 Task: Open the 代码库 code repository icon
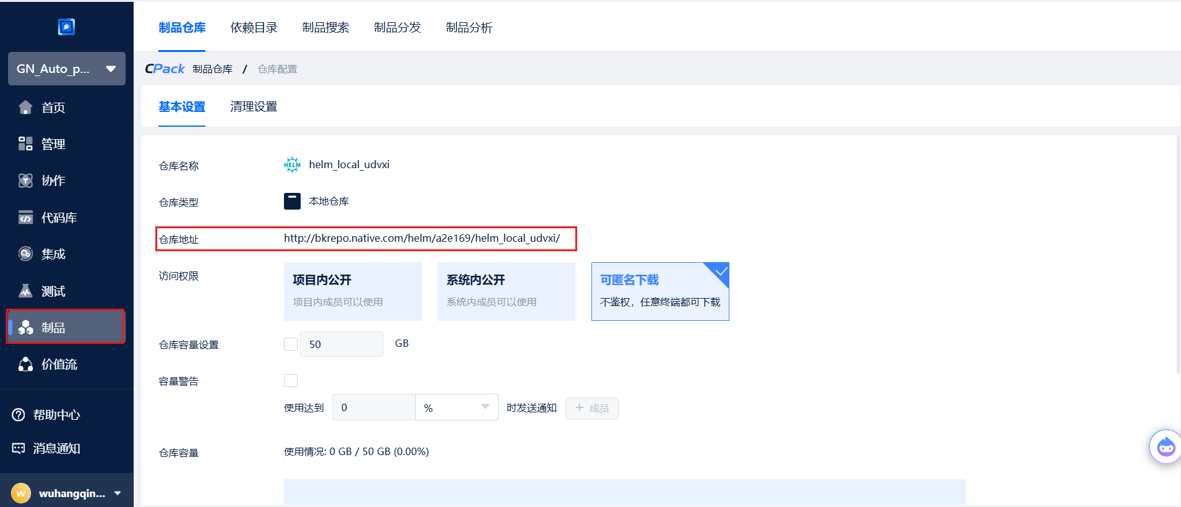pyautogui.click(x=25, y=218)
